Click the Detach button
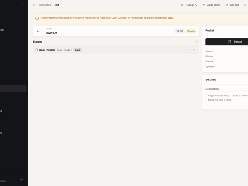 [x=227, y=42]
